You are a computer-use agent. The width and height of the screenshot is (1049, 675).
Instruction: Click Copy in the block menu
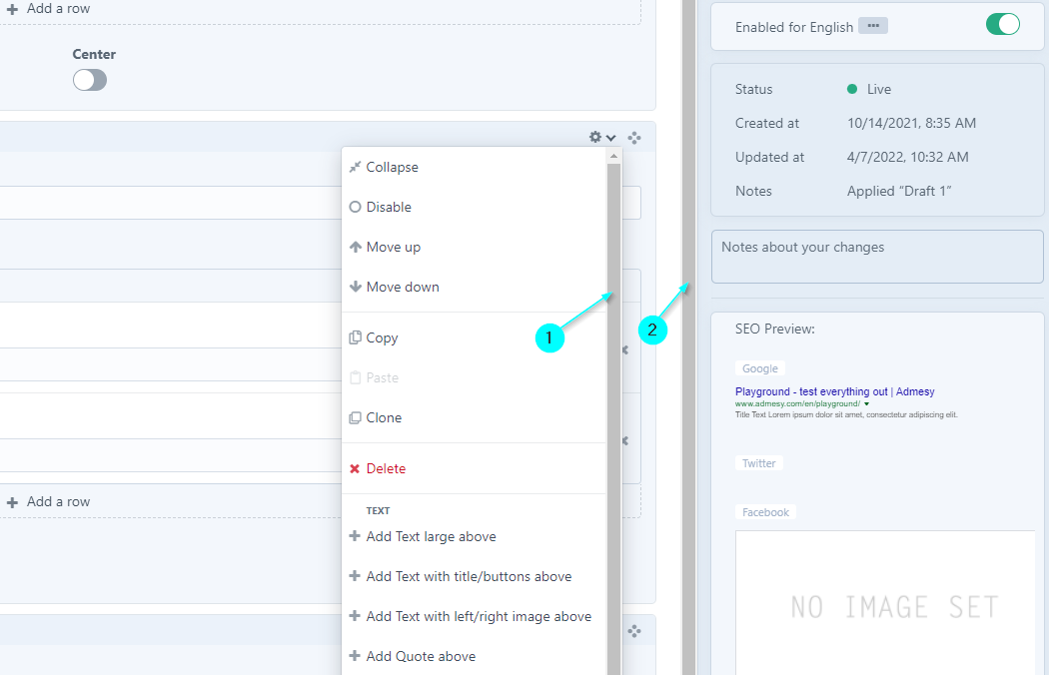pyautogui.click(x=474, y=337)
